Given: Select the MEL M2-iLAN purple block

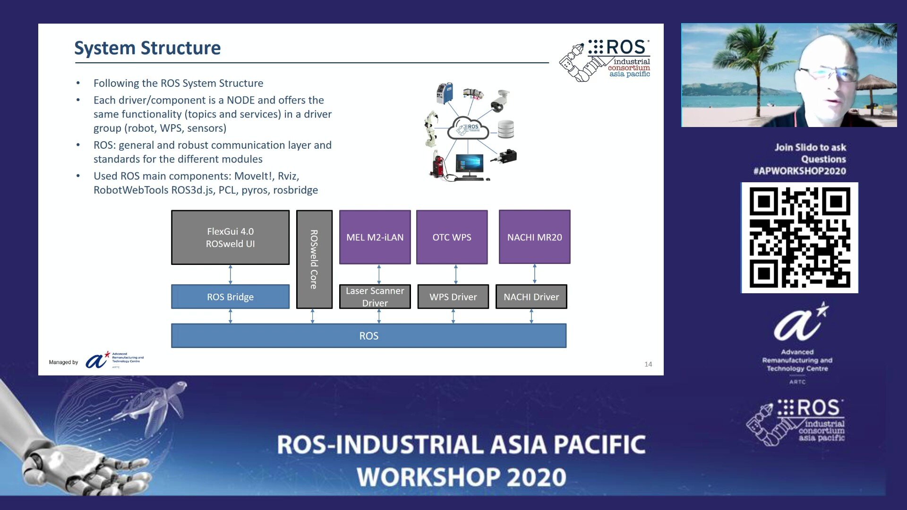Looking at the screenshot, I should [x=375, y=237].
